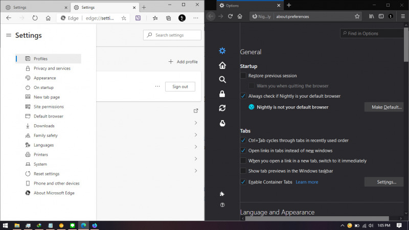Open Sync category in Firefox options sidebar

pos(222,108)
